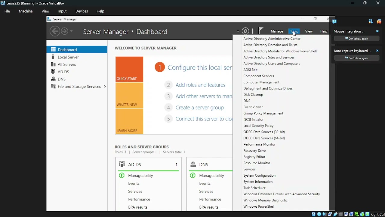The height and width of the screenshot is (217, 385).
Task: Click the green download arrow status icon
Action: pos(367,214)
